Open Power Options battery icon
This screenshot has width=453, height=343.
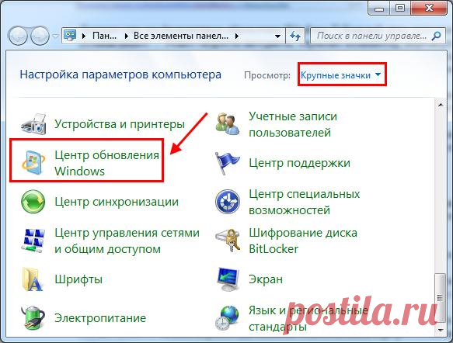pos(33,317)
